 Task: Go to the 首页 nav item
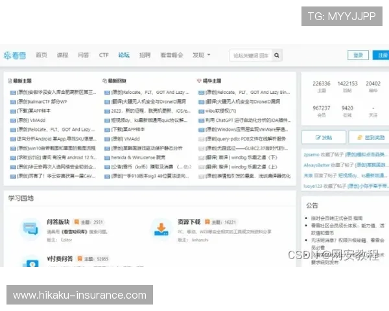pyautogui.click(x=41, y=55)
